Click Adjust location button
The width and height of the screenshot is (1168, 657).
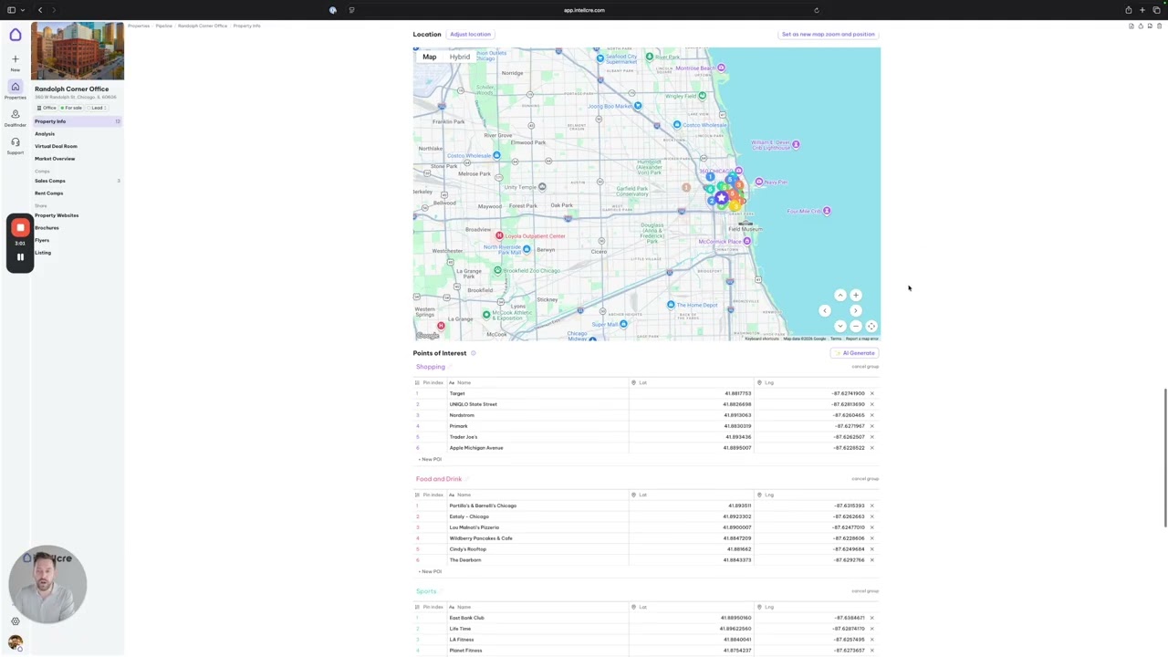470,35
